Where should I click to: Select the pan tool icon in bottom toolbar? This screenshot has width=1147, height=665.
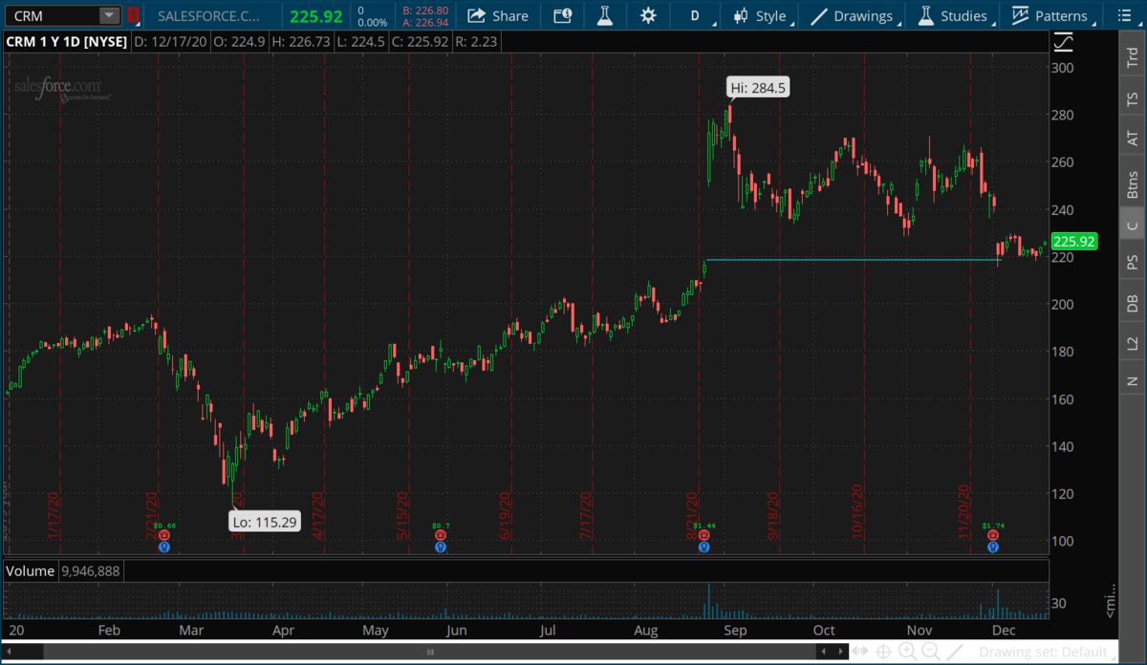860,652
